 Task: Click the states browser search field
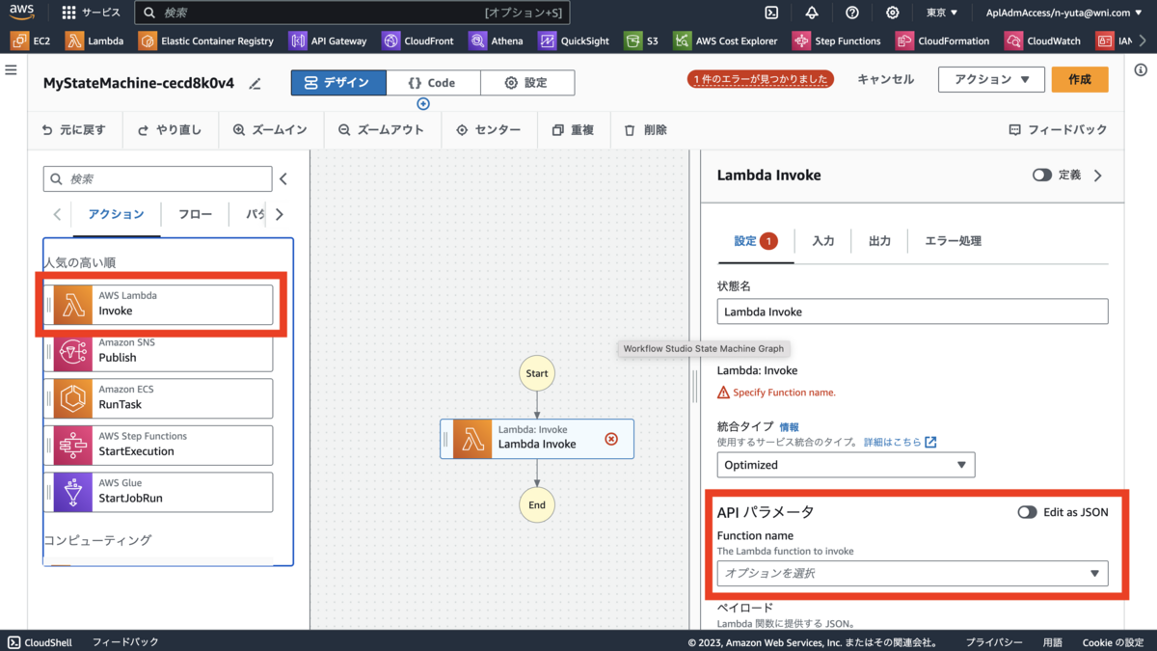coord(158,179)
